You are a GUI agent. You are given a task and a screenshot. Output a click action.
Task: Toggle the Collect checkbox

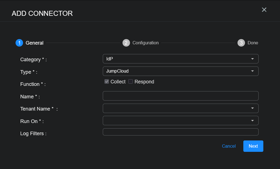click(107, 81)
